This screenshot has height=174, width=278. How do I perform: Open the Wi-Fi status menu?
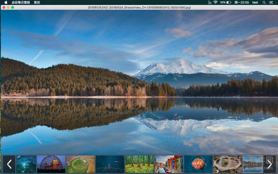coord(215,2)
